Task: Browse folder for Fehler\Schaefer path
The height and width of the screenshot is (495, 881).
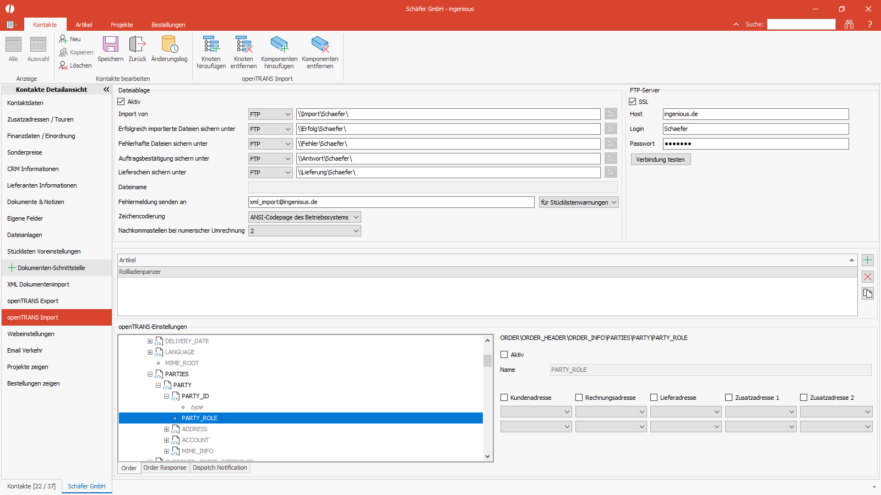Action: tap(611, 144)
